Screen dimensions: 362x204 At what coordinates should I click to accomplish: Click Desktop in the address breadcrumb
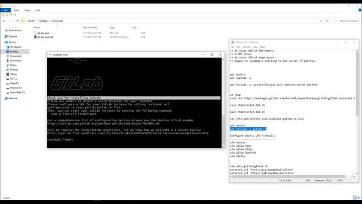[x=43, y=21]
